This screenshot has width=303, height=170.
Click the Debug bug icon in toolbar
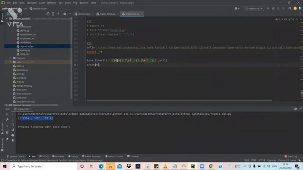273,8
